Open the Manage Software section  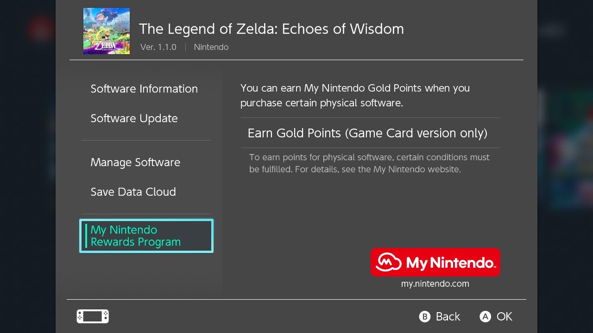click(135, 162)
